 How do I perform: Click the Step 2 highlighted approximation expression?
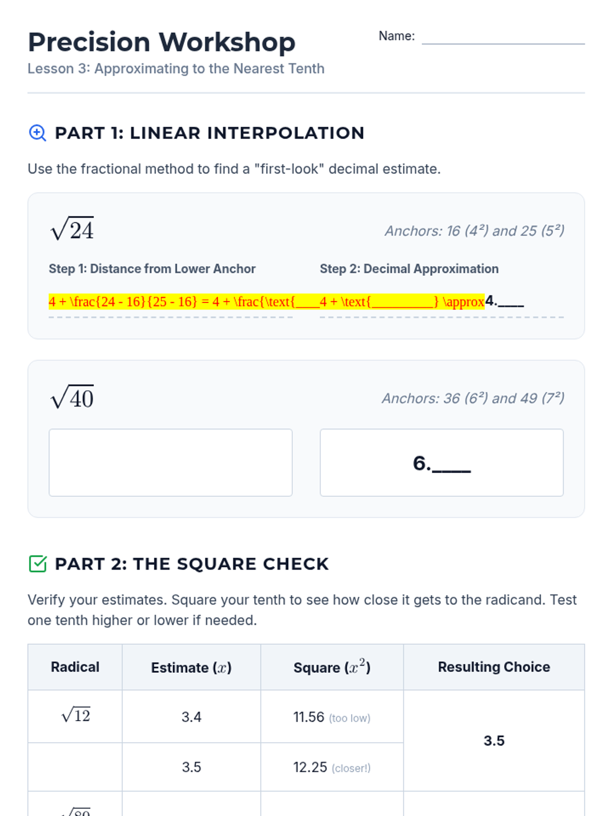[x=402, y=302]
